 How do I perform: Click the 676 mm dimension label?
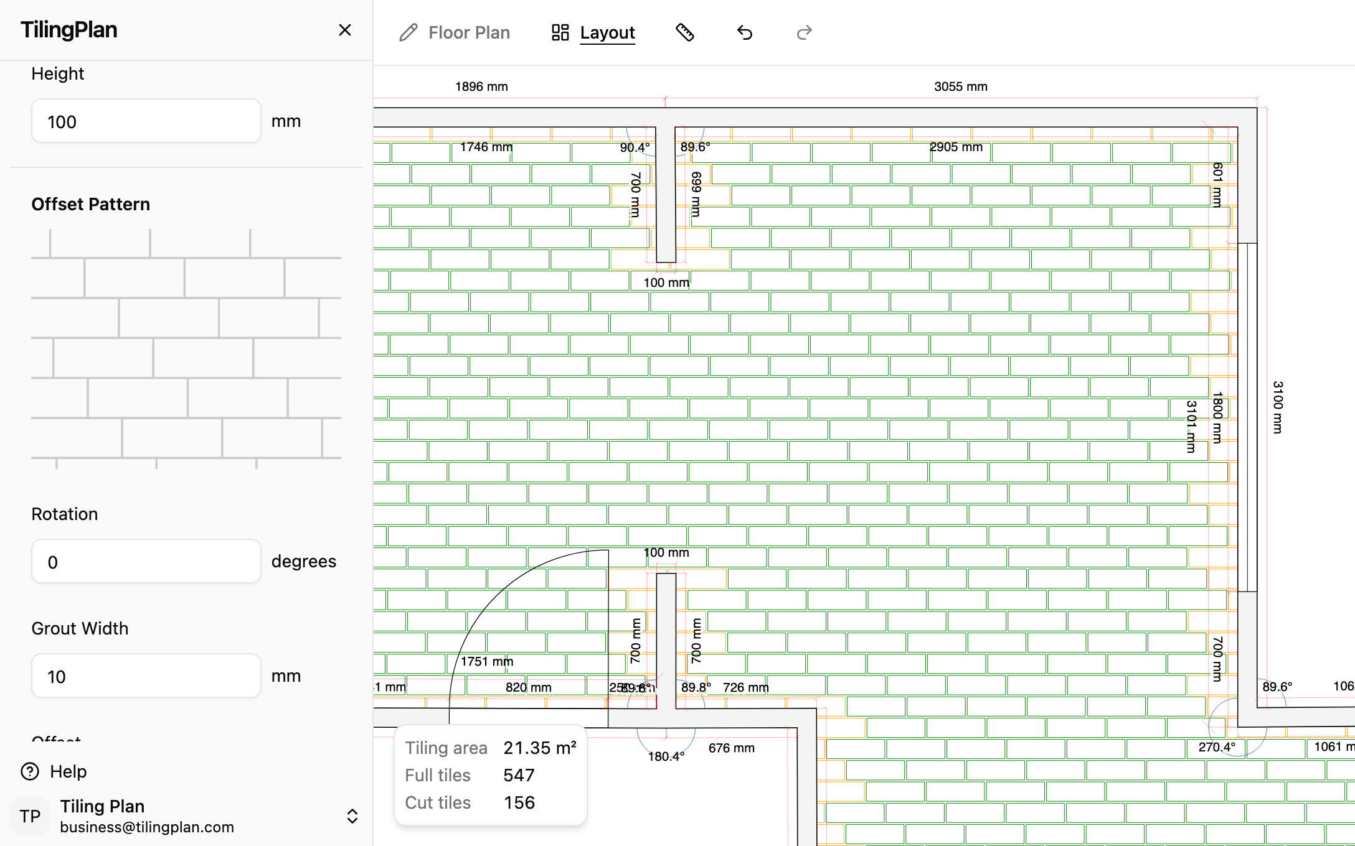pos(731,748)
